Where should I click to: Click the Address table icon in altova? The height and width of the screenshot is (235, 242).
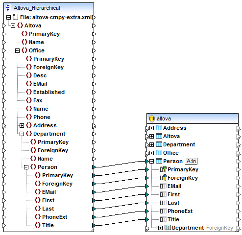(159, 128)
